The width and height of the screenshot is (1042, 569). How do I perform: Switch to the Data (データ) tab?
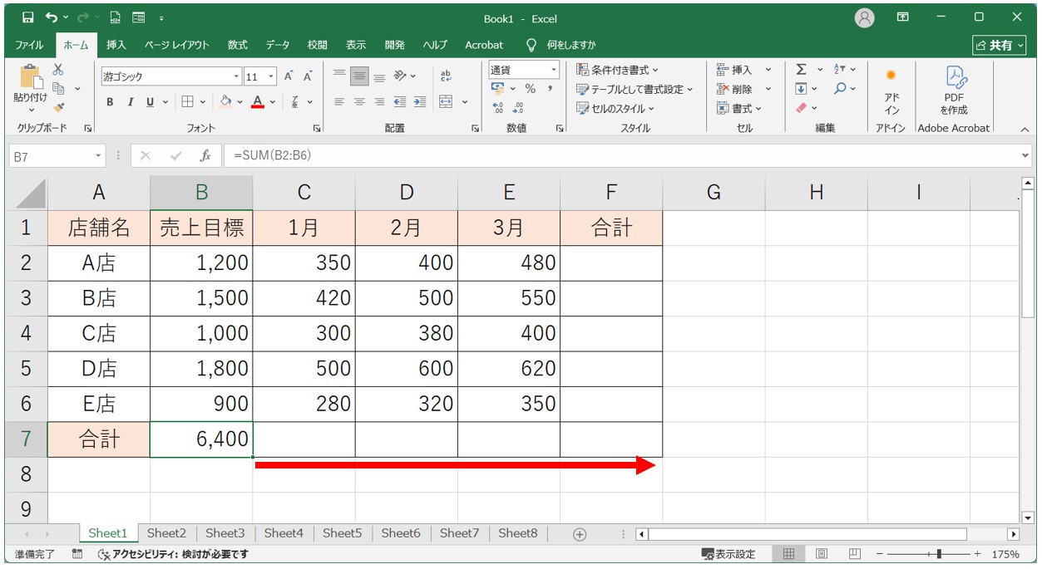278,45
